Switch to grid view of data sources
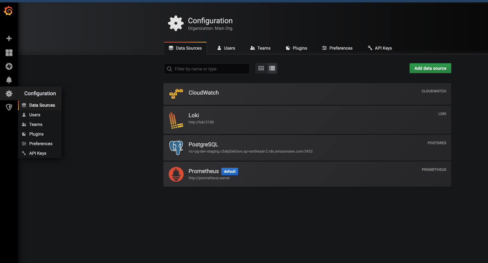The width and height of the screenshot is (488, 263). (261, 69)
